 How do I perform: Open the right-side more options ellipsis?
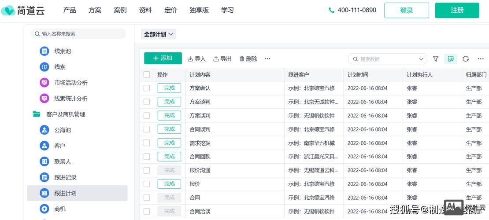[x=481, y=59]
